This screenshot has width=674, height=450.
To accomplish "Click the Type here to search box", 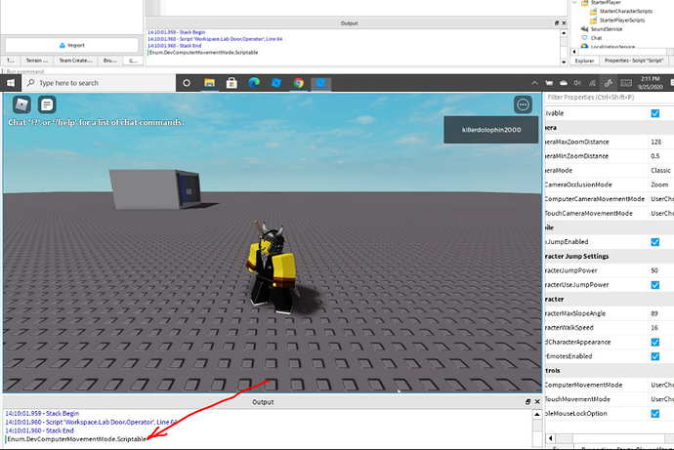I will click(x=99, y=83).
